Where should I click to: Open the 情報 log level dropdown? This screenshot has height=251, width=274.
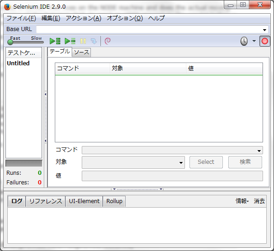tap(242, 201)
